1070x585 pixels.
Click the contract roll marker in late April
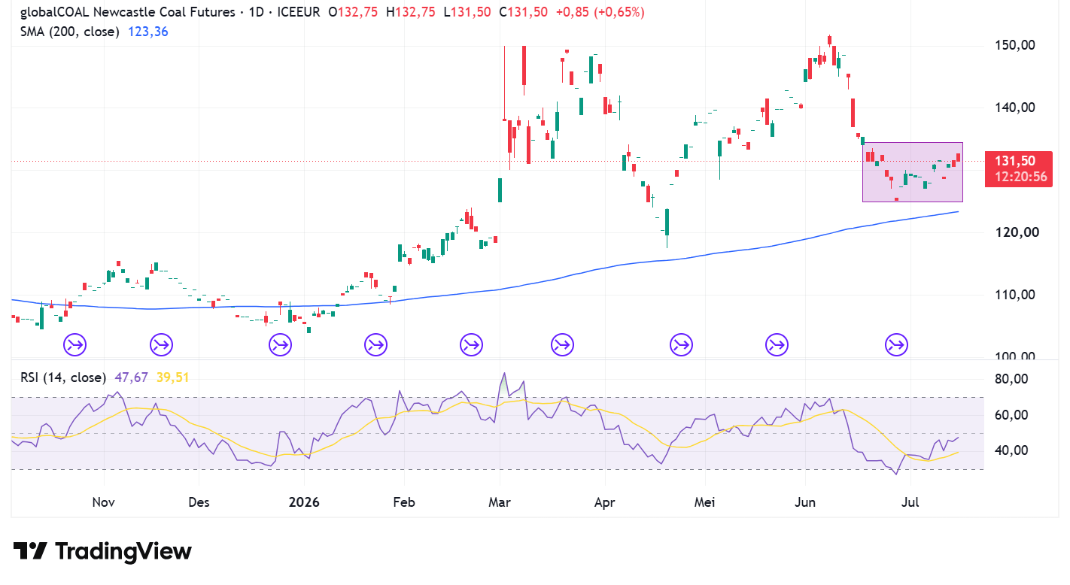click(681, 345)
